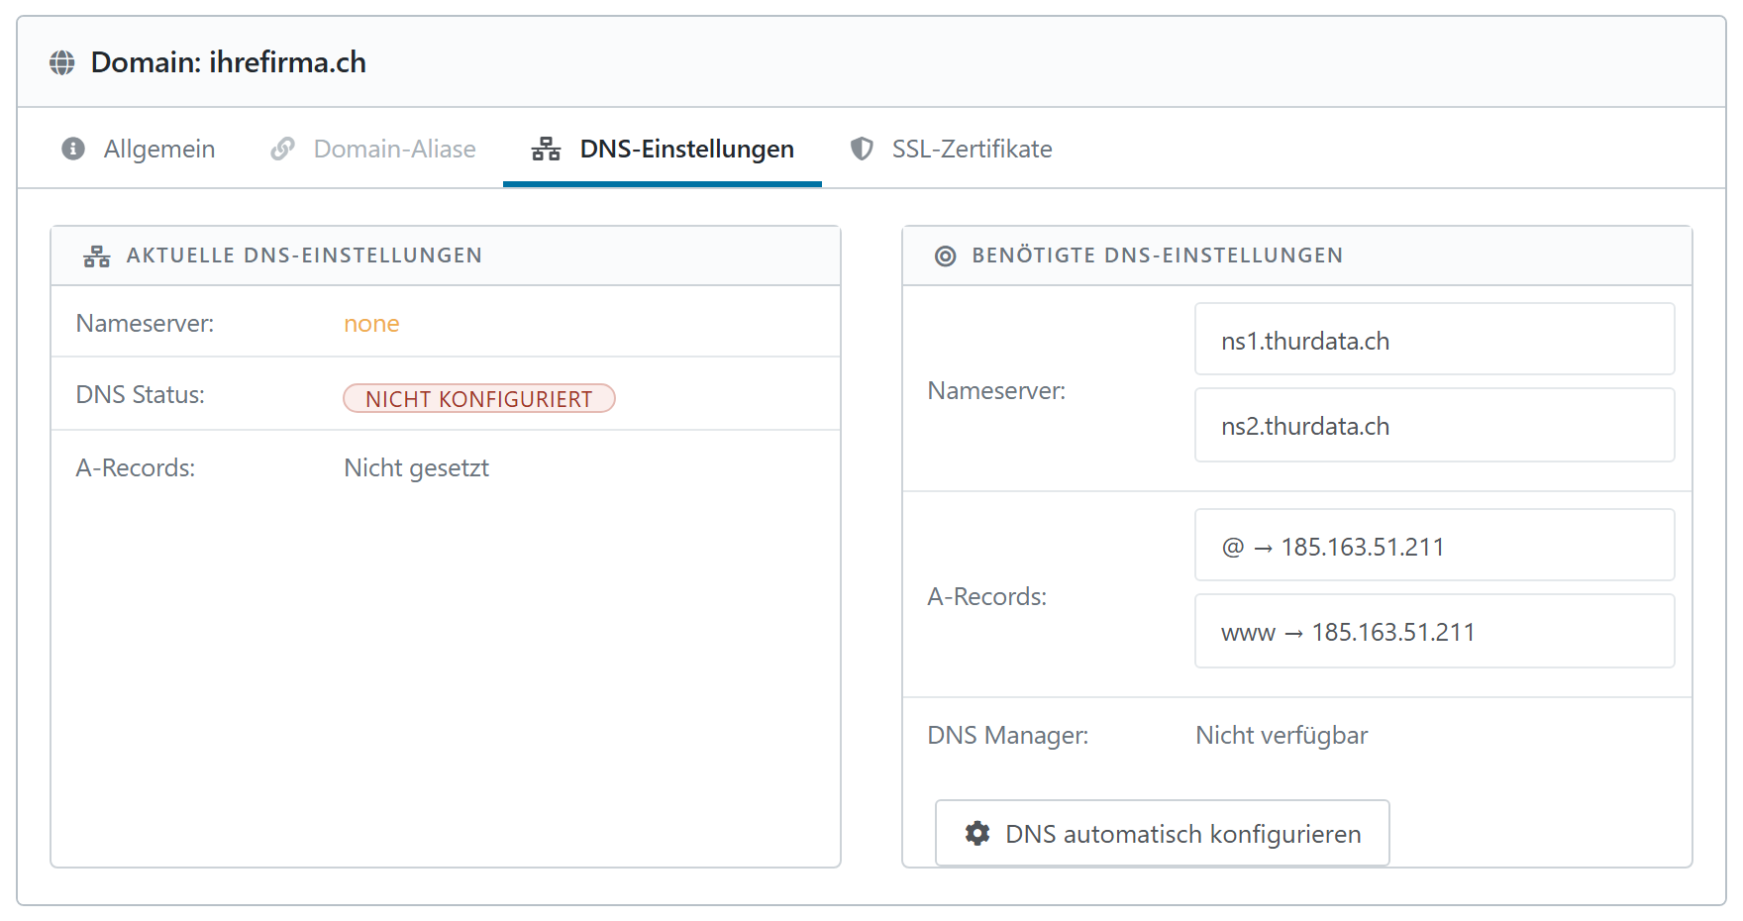The image size is (1743, 921).
Task: Click 'A-Records:' label in required settings panel
Action: [x=987, y=596]
